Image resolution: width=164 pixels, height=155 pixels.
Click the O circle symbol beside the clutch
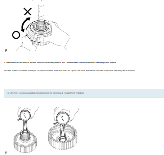(16, 35)
